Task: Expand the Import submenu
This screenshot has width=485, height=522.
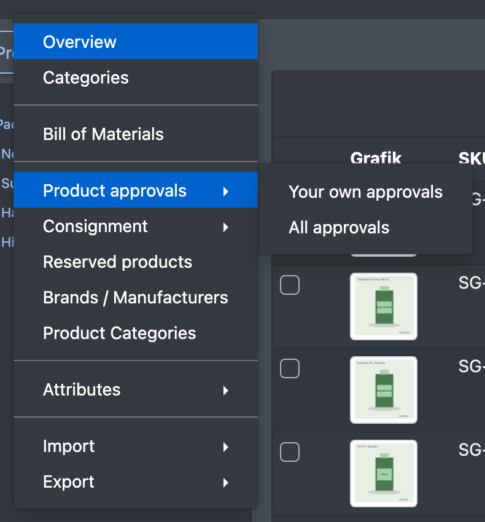Action: pyautogui.click(x=136, y=446)
